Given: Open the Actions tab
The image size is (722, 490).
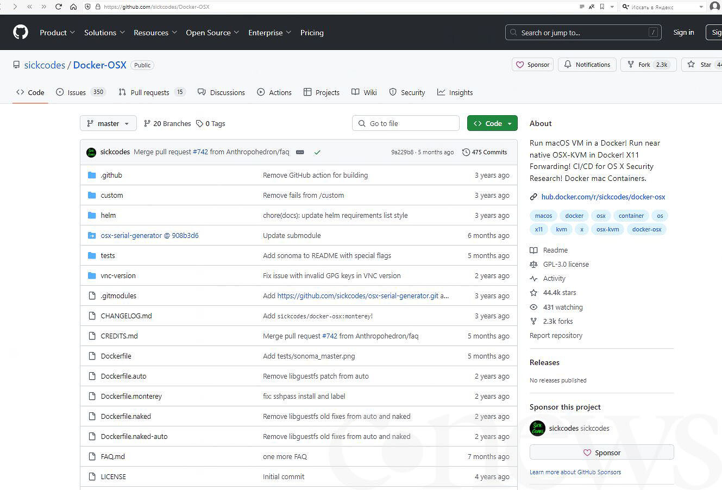Looking at the screenshot, I should [x=274, y=92].
